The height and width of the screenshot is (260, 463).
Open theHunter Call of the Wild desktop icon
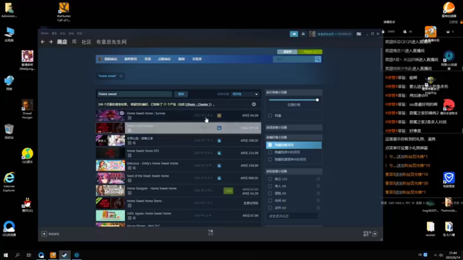point(64,12)
